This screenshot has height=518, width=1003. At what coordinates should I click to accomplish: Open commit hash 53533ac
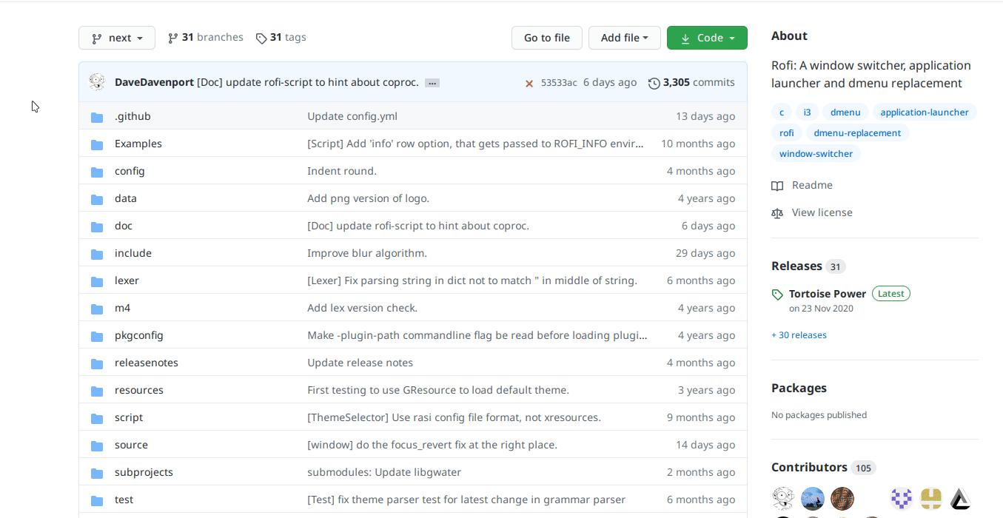tap(559, 83)
